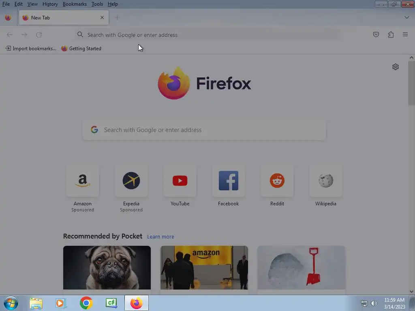Go back one page

coord(10,35)
